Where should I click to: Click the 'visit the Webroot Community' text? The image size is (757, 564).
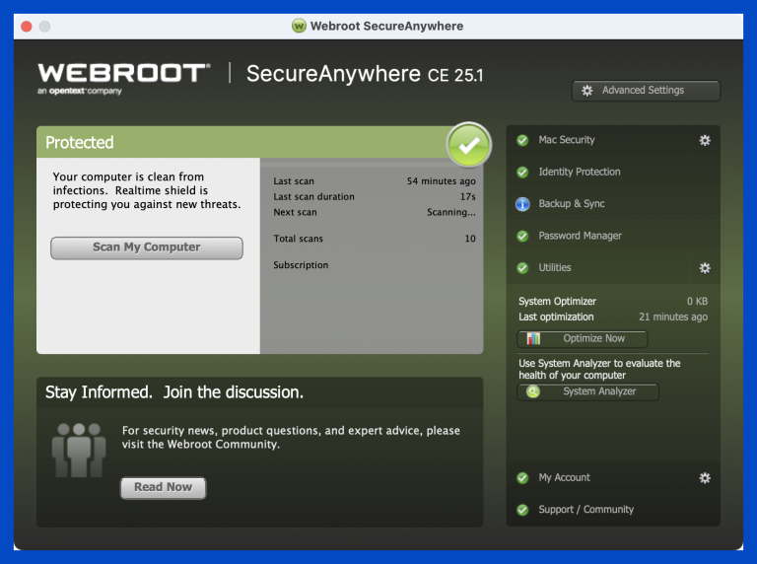point(200,445)
